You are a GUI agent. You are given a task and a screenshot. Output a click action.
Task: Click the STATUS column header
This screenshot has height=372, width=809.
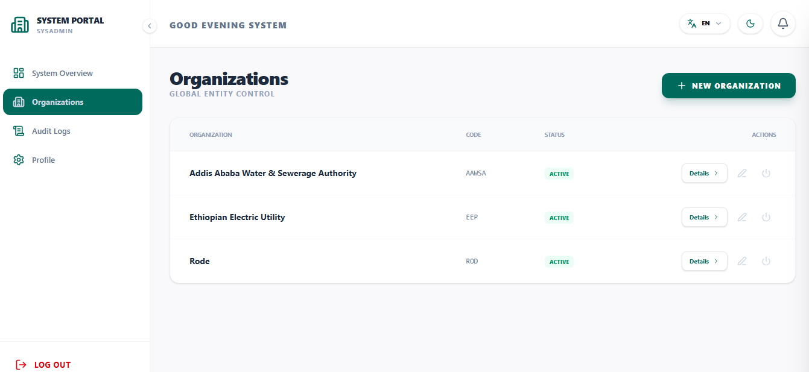point(554,134)
